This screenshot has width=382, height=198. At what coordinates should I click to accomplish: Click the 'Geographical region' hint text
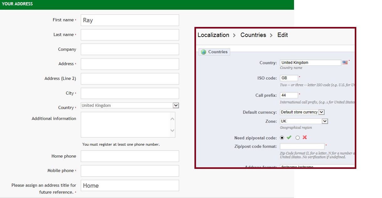[296, 128]
